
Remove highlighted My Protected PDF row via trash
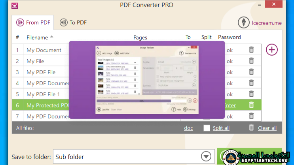[x=251, y=105]
